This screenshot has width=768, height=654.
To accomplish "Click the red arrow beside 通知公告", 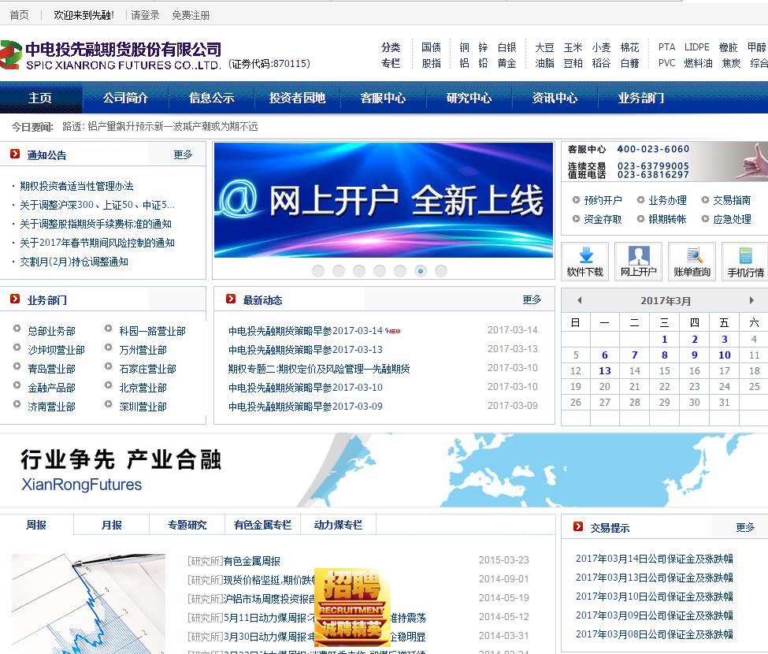I will [x=15, y=154].
